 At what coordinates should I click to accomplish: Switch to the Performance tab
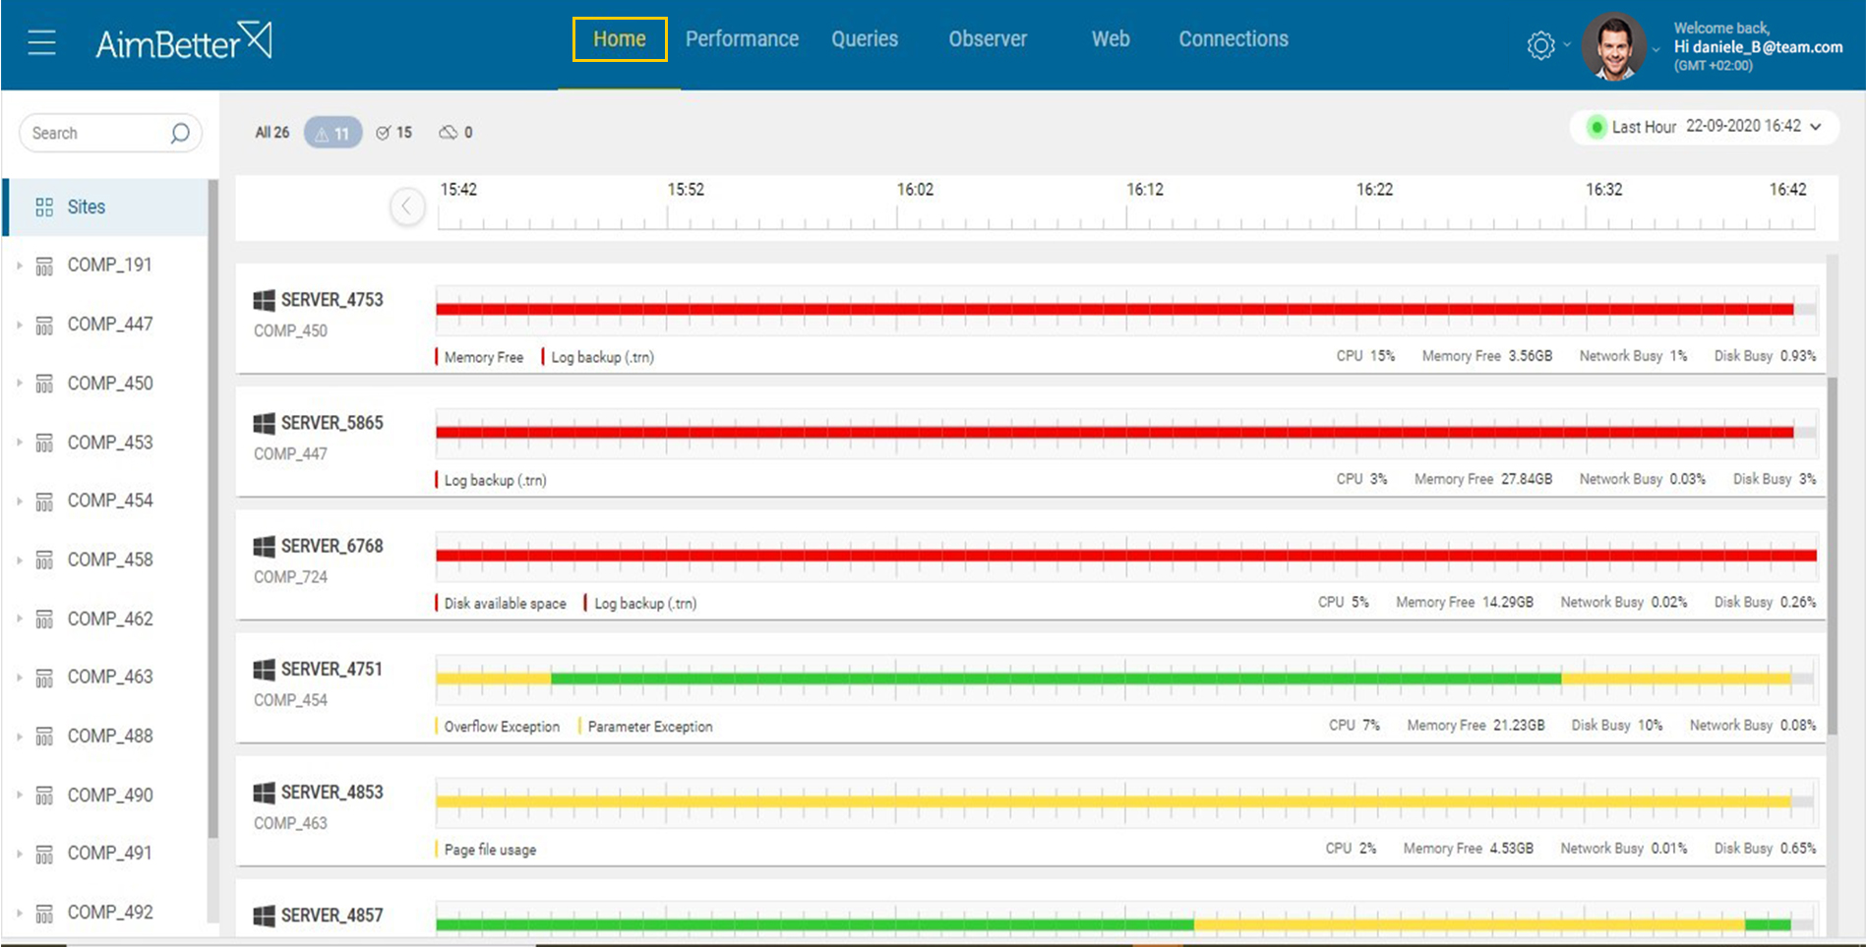click(742, 38)
